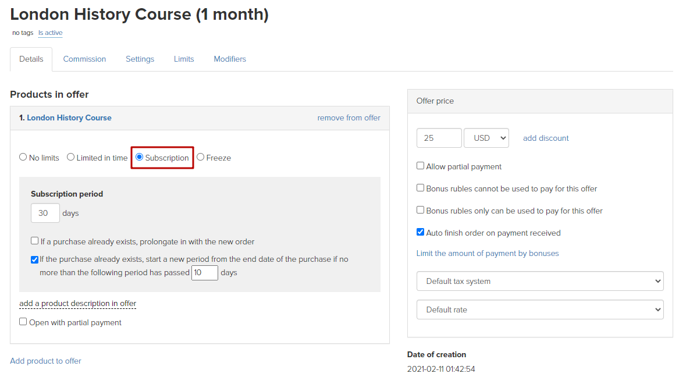Switch to the Modifiers tab
Viewport: 679px width, 377px height.
click(230, 59)
